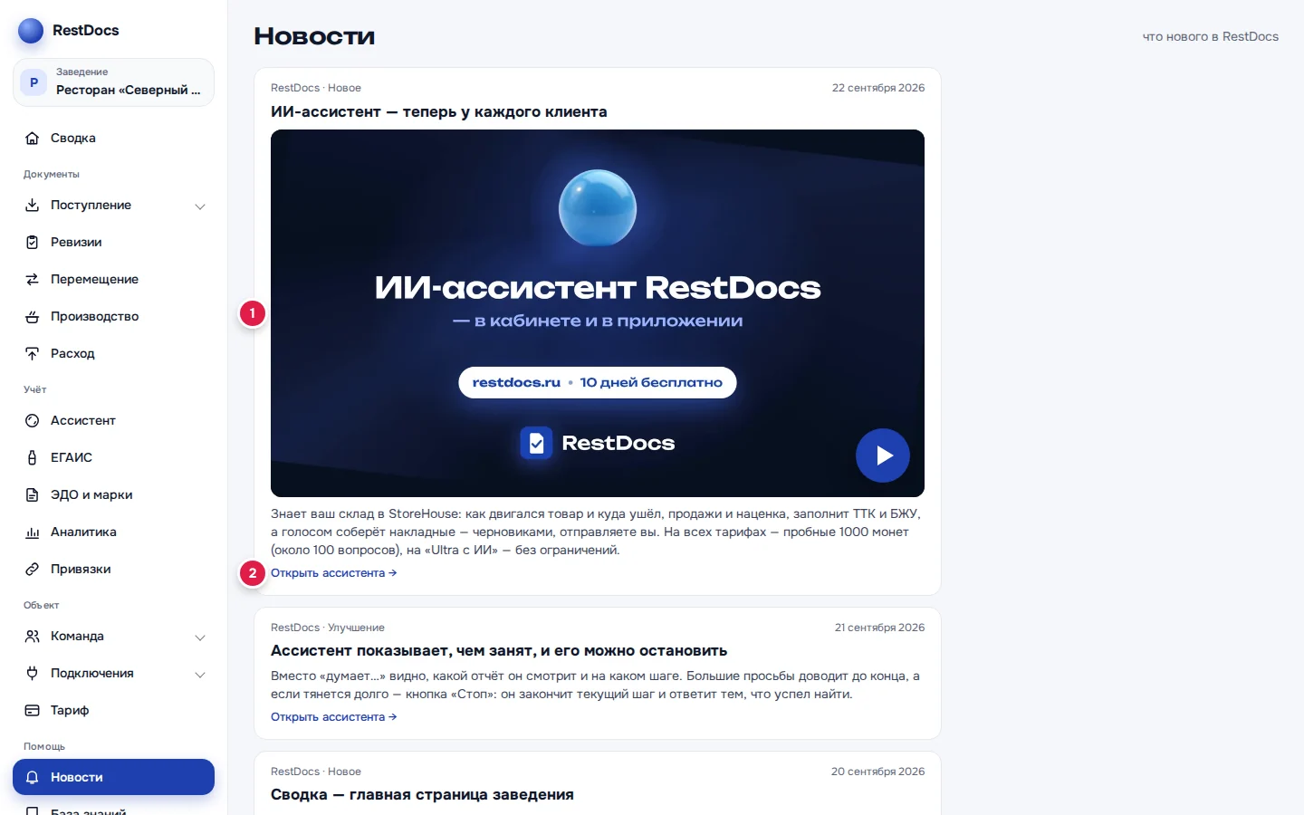Click the Команда people icon
1304x815 pixels.
pyautogui.click(x=33, y=637)
